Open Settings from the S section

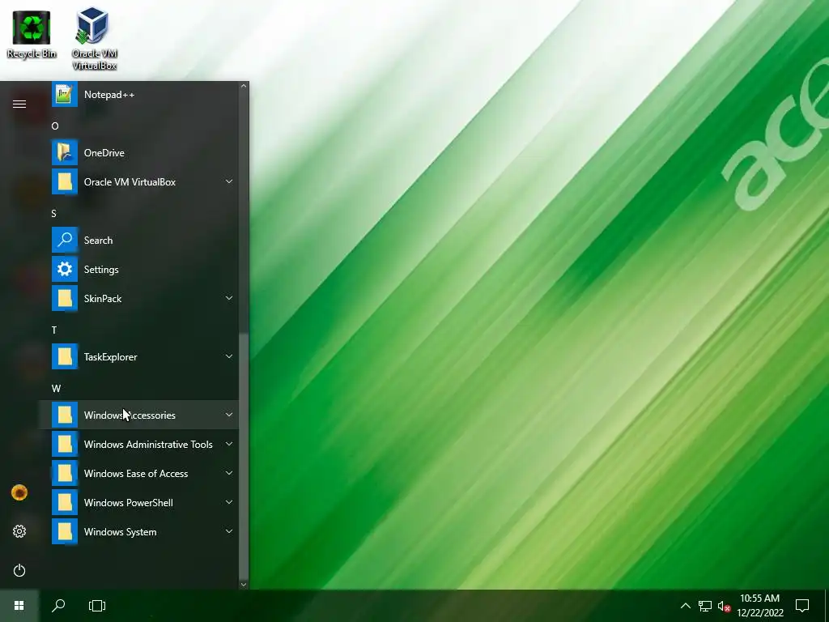coord(138,269)
